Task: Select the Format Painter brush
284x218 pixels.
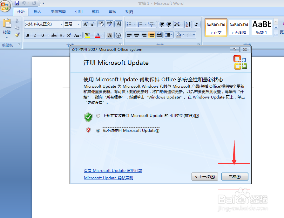Action: click(x=17, y=35)
